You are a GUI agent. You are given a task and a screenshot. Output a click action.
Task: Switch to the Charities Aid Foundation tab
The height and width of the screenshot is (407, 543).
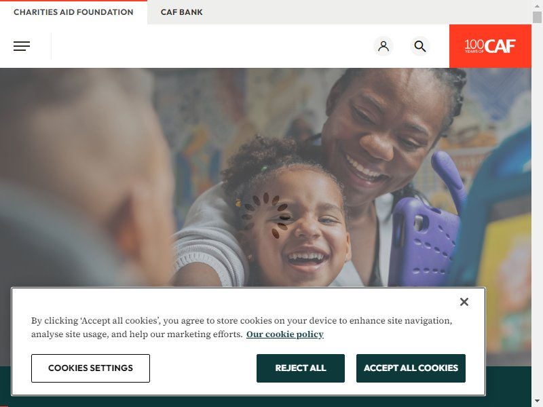73,12
